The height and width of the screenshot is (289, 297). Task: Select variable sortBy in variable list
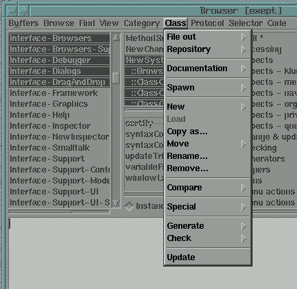pos(144,123)
